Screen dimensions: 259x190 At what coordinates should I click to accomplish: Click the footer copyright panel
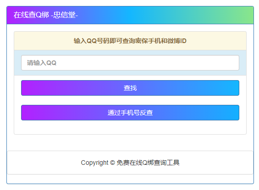pos(130,163)
